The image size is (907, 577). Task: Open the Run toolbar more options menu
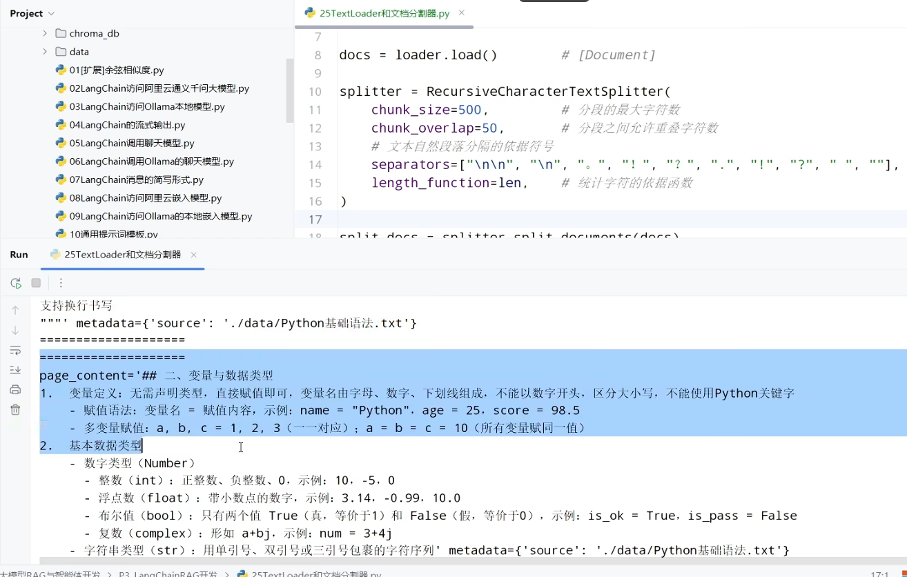coord(61,283)
